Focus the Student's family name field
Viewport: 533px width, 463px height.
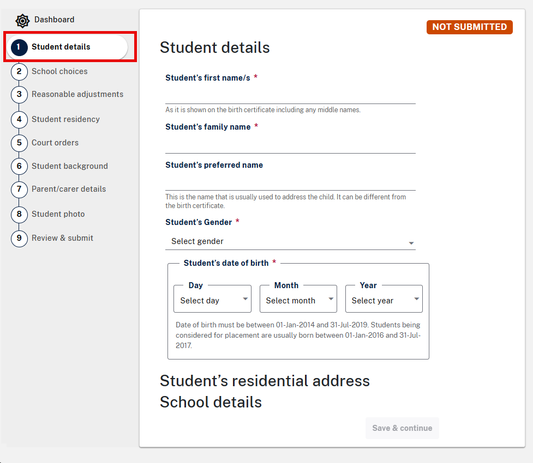290,144
